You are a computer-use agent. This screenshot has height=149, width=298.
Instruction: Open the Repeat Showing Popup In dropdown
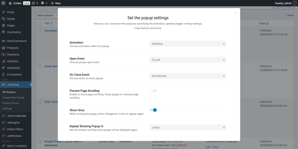click(188, 127)
